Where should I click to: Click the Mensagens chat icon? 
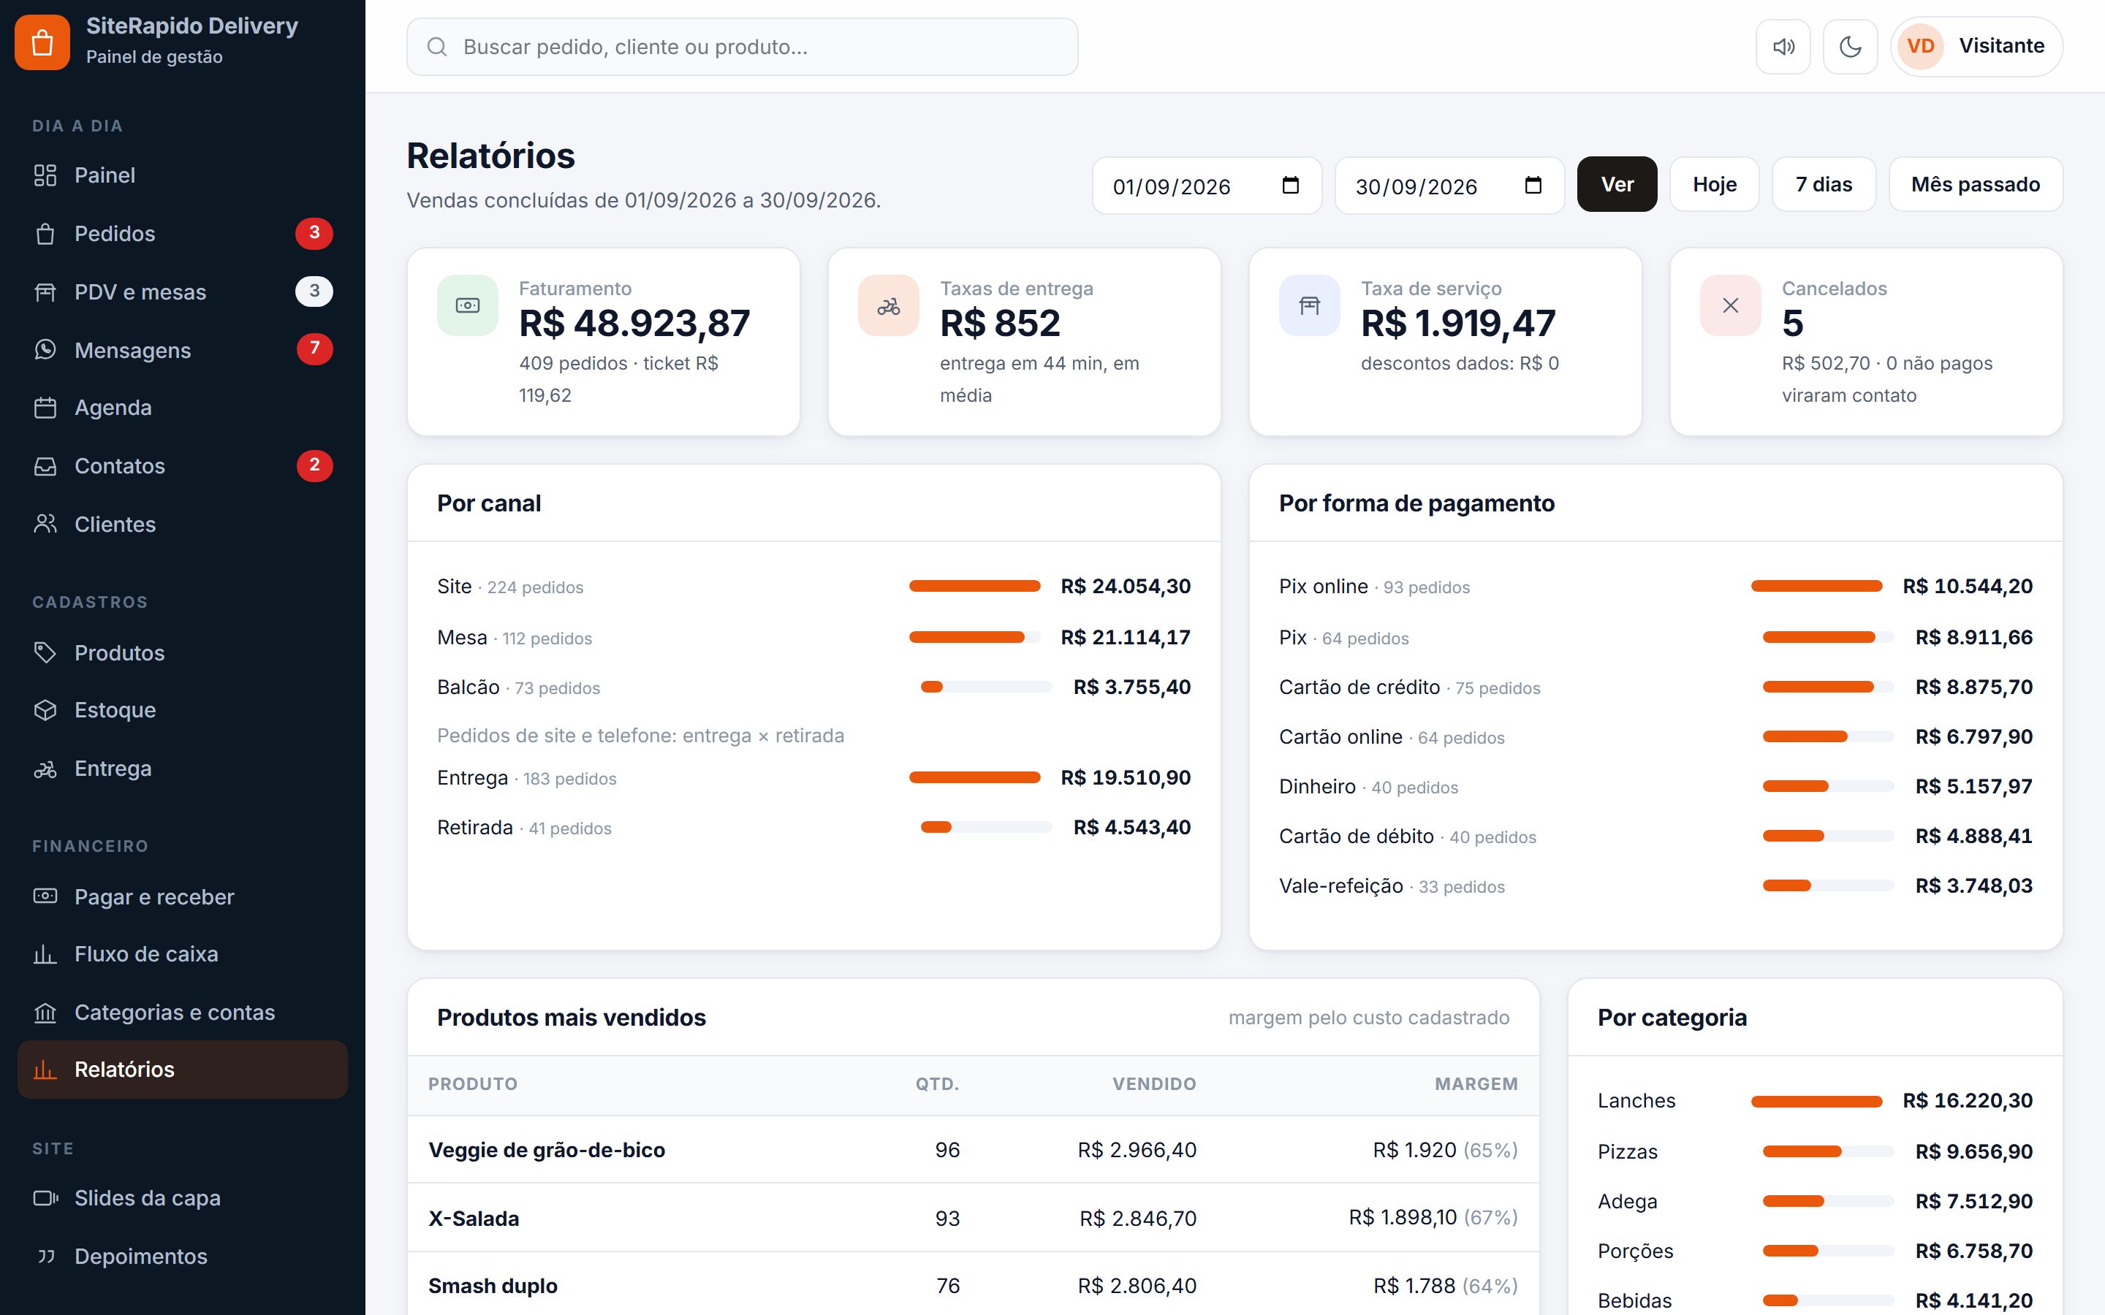click(x=45, y=350)
